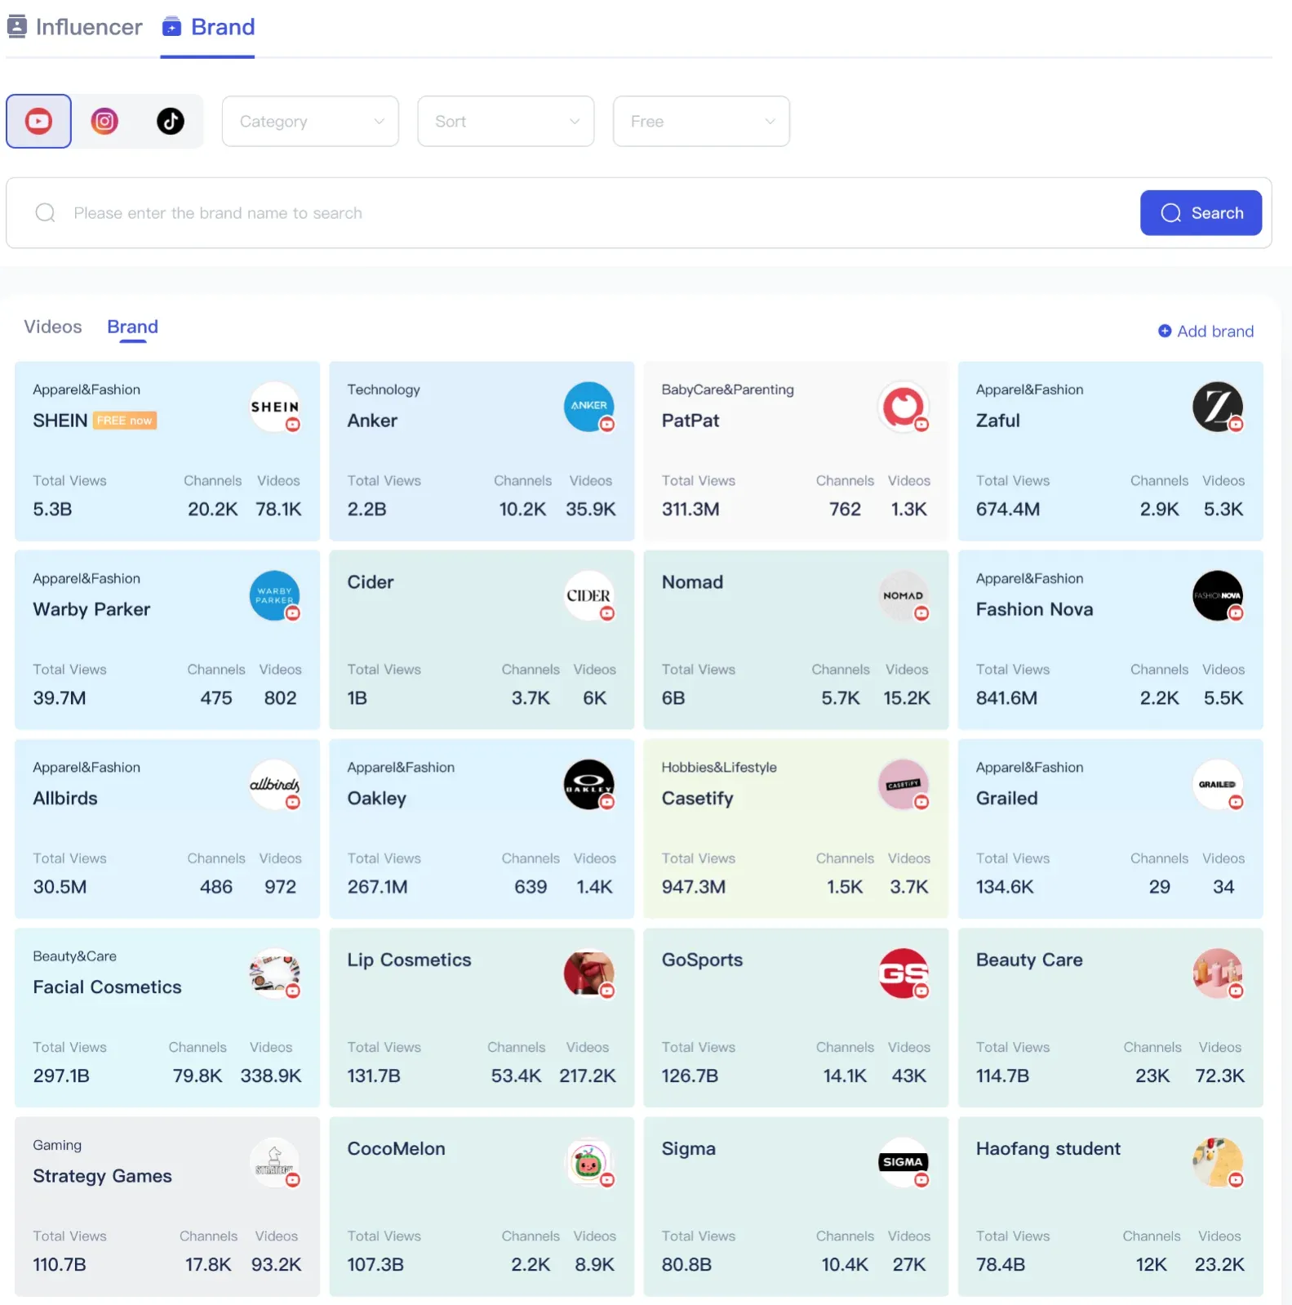Click the Casetify logo icon
This screenshot has height=1305, width=1292.
point(903,784)
